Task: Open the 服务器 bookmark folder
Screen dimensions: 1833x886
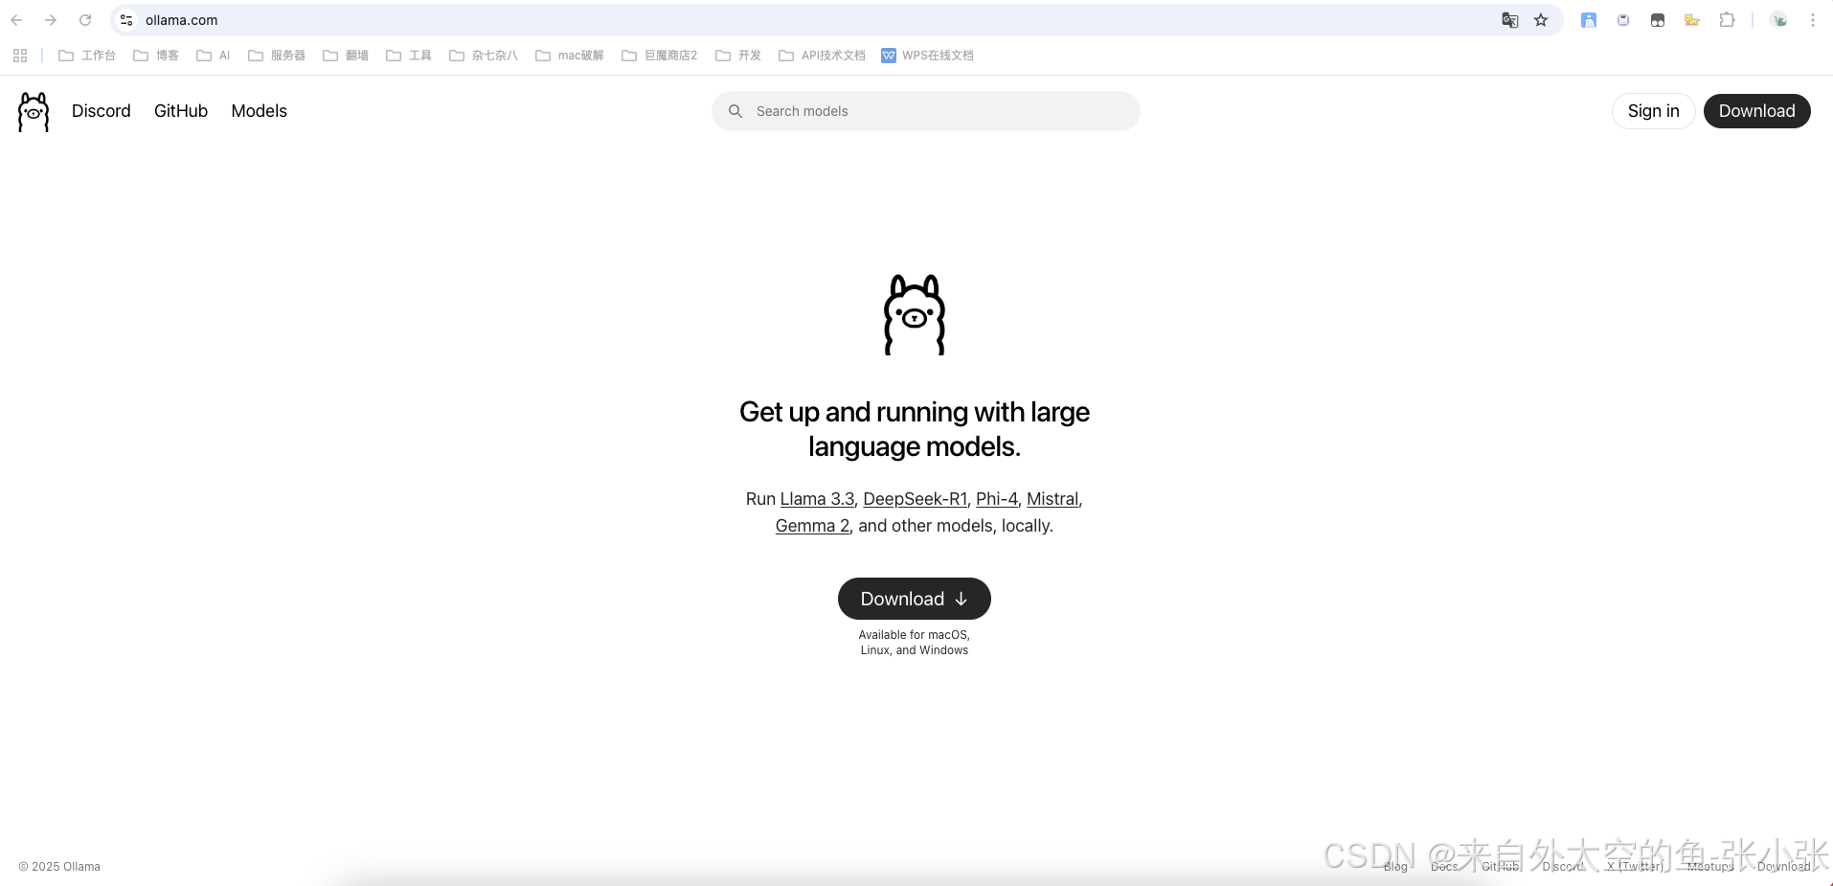Action: coord(277,56)
